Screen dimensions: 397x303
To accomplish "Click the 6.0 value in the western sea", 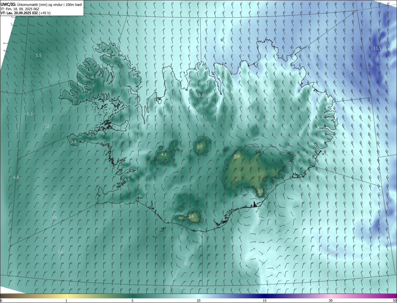I will (16, 178).
